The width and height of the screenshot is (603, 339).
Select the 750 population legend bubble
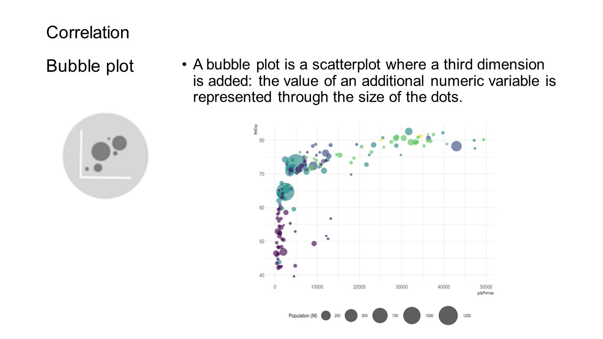coord(380,315)
